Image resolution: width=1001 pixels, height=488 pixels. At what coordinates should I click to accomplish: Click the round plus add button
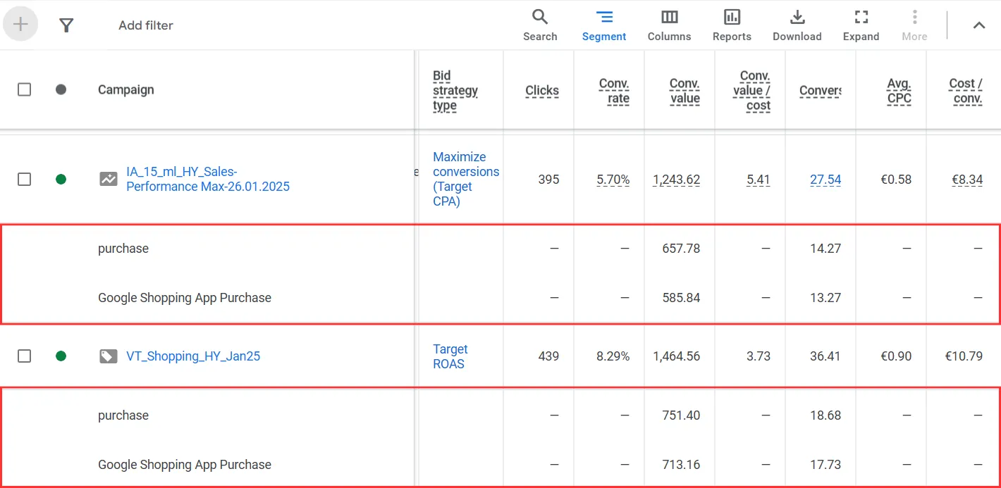pyautogui.click(x=20, y=25)
